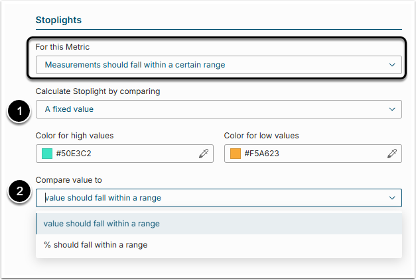
Task: Expand the For this Metric dropdown arrow
Action: click(x=391, y=65)
